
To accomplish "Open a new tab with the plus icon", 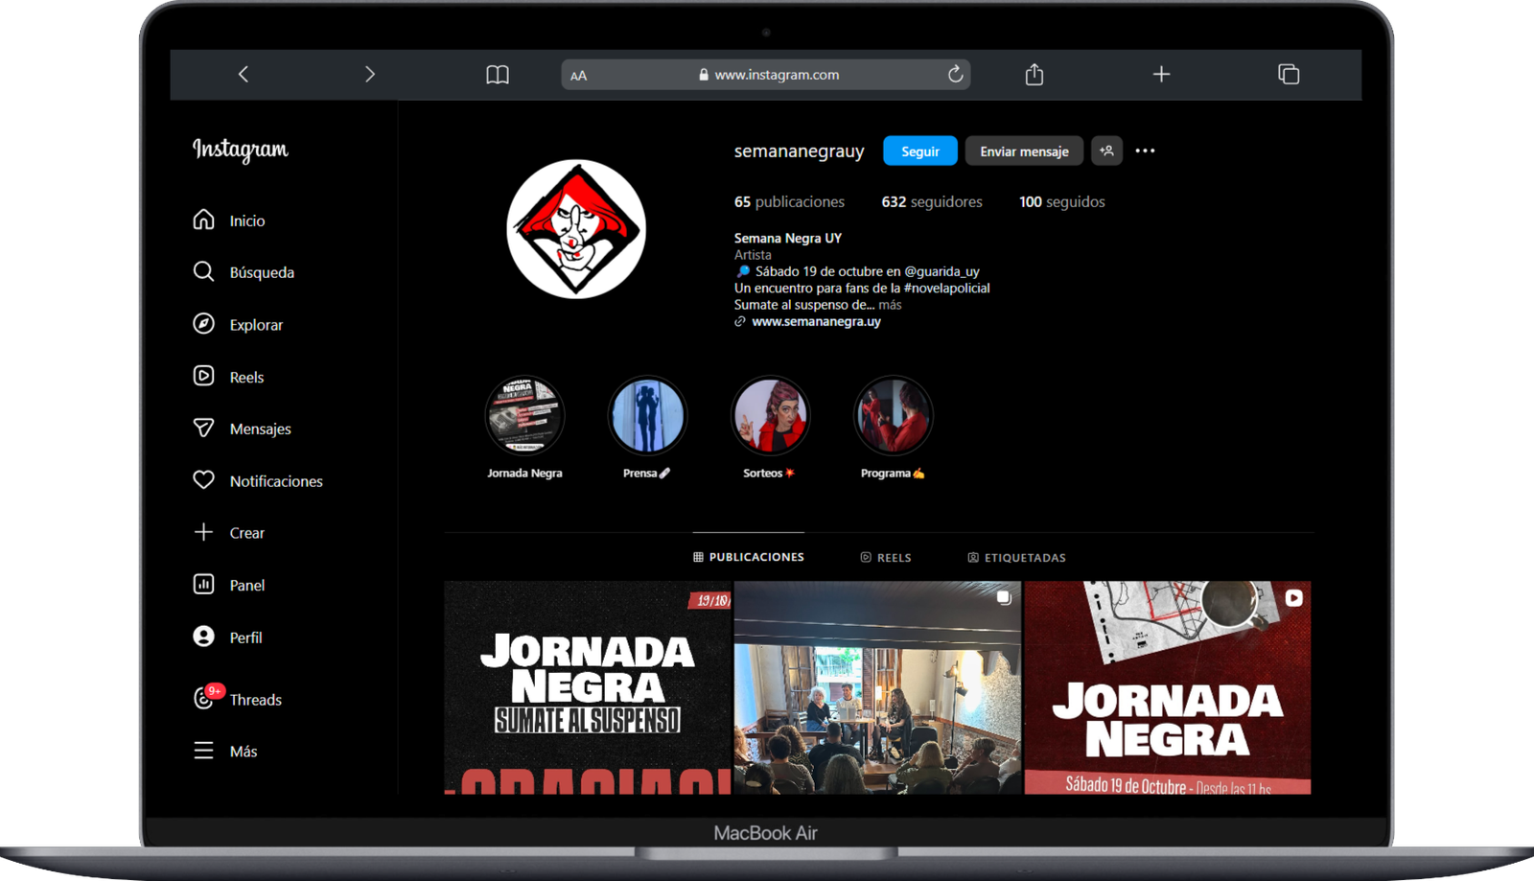I will point(1161,74).
